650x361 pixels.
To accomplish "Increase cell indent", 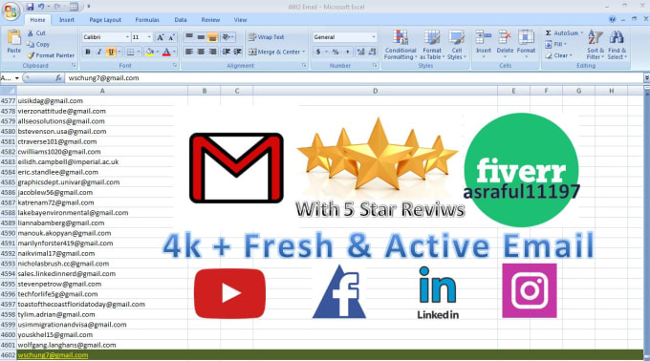I will pyautogui.click(x=237, y=52).
